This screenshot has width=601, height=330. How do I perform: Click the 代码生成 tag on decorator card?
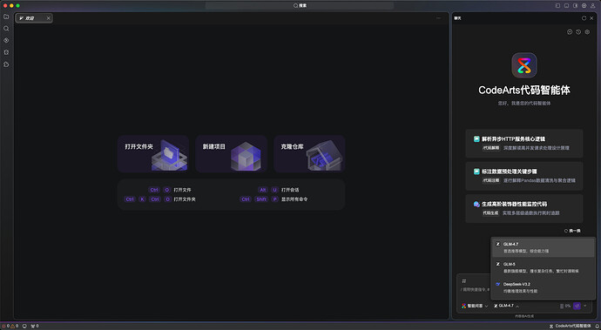490,213
